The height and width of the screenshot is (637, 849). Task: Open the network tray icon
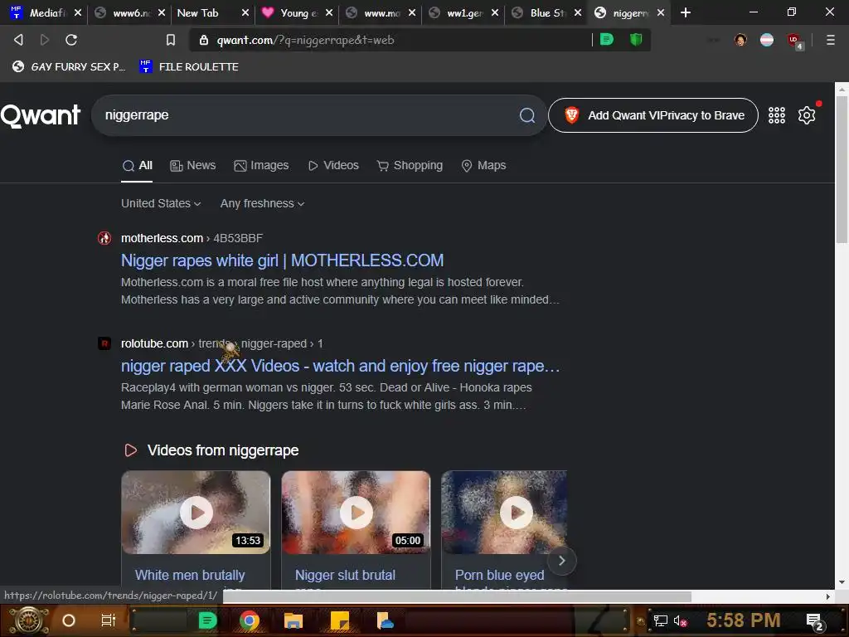tap(660, 621)
